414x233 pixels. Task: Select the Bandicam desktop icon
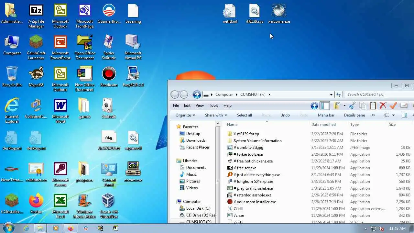point(109,77)
